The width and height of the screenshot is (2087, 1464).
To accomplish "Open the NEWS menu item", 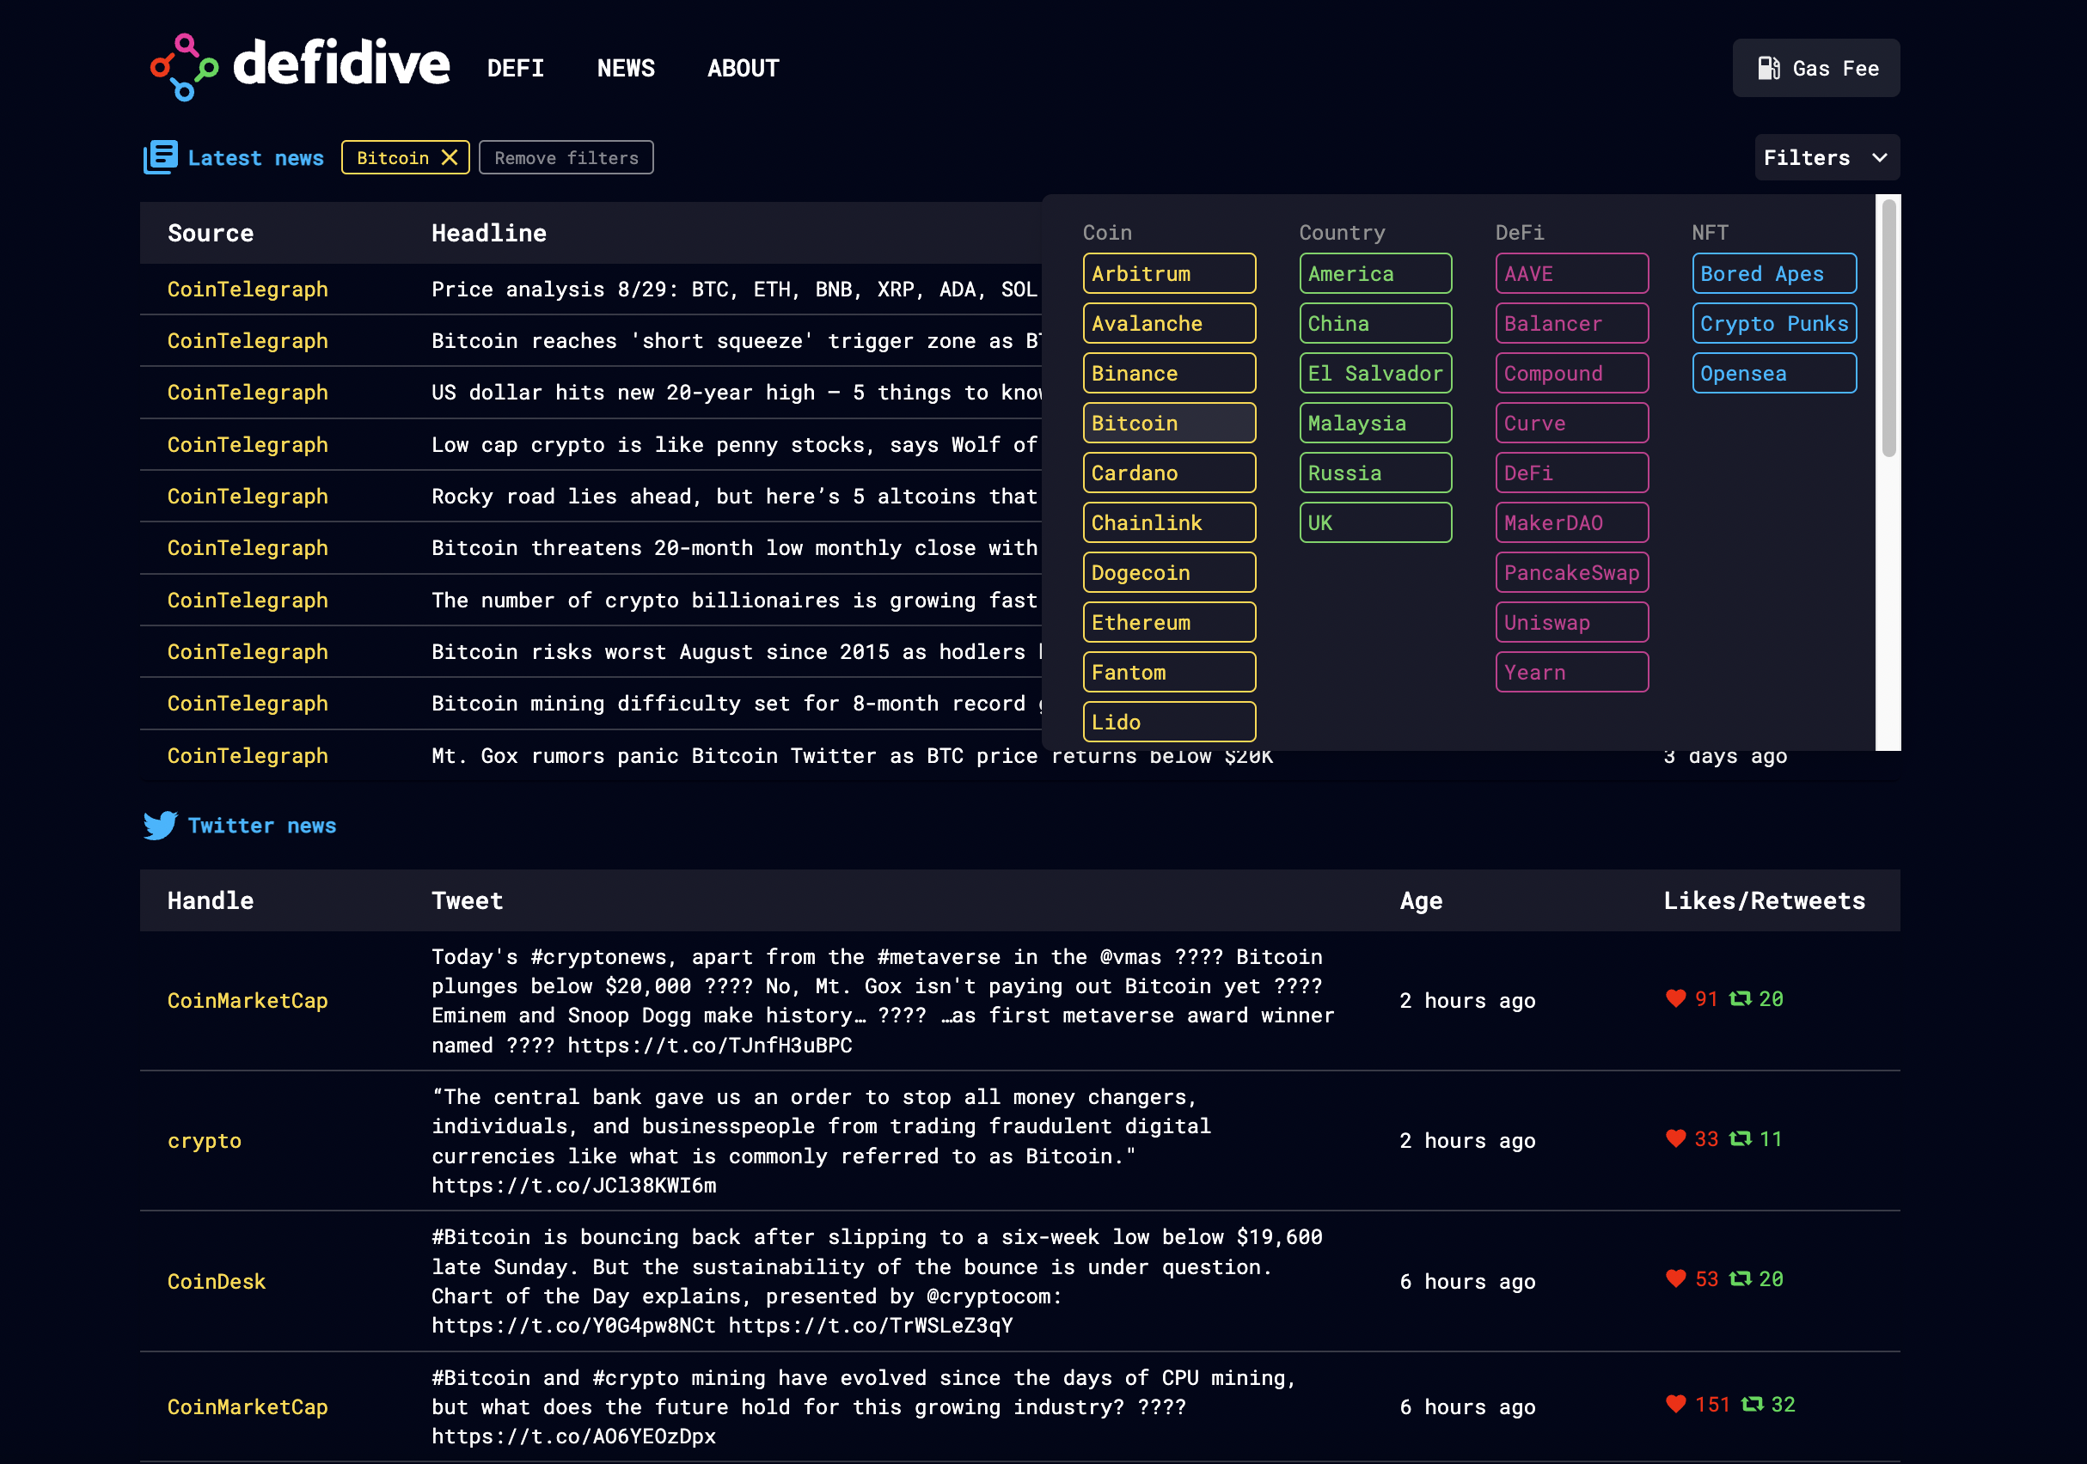I will [x=626, y=68].
